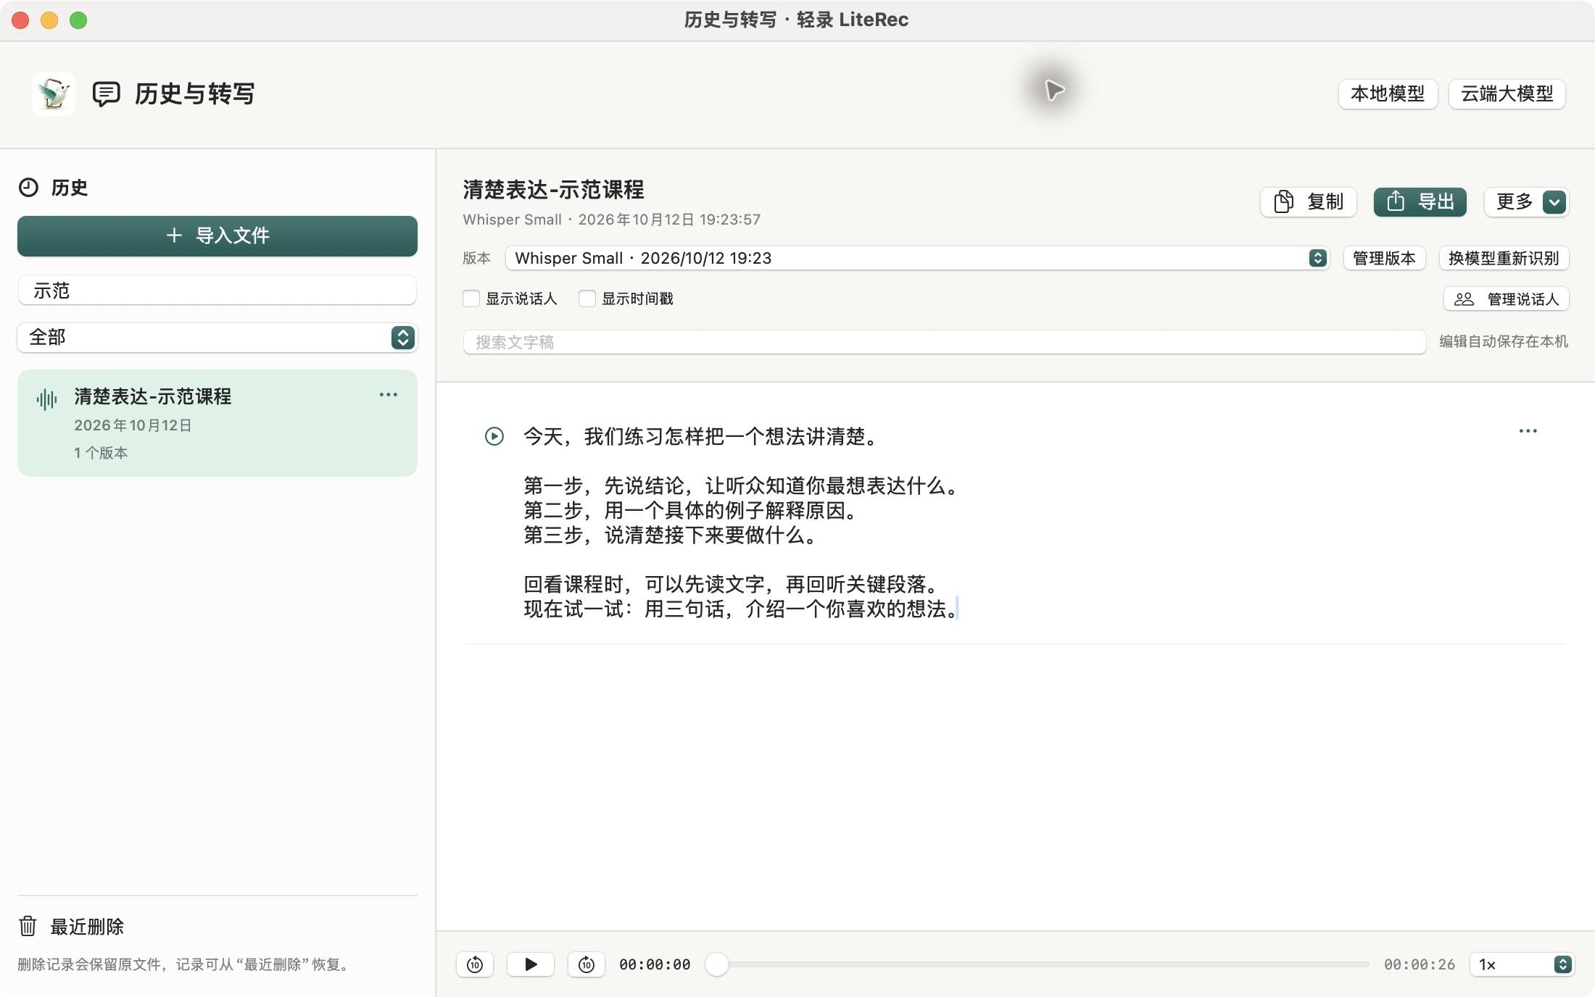
Task: Change playback speed 1x dropdown
Action: (1522, 964)
